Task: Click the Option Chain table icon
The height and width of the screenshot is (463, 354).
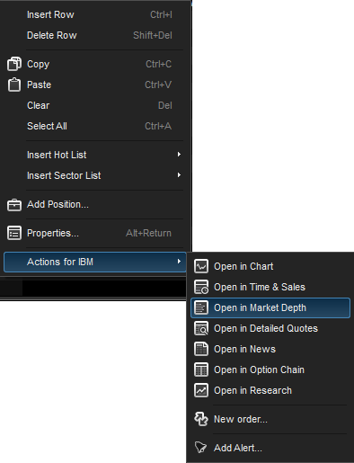Action: (201, 370)
